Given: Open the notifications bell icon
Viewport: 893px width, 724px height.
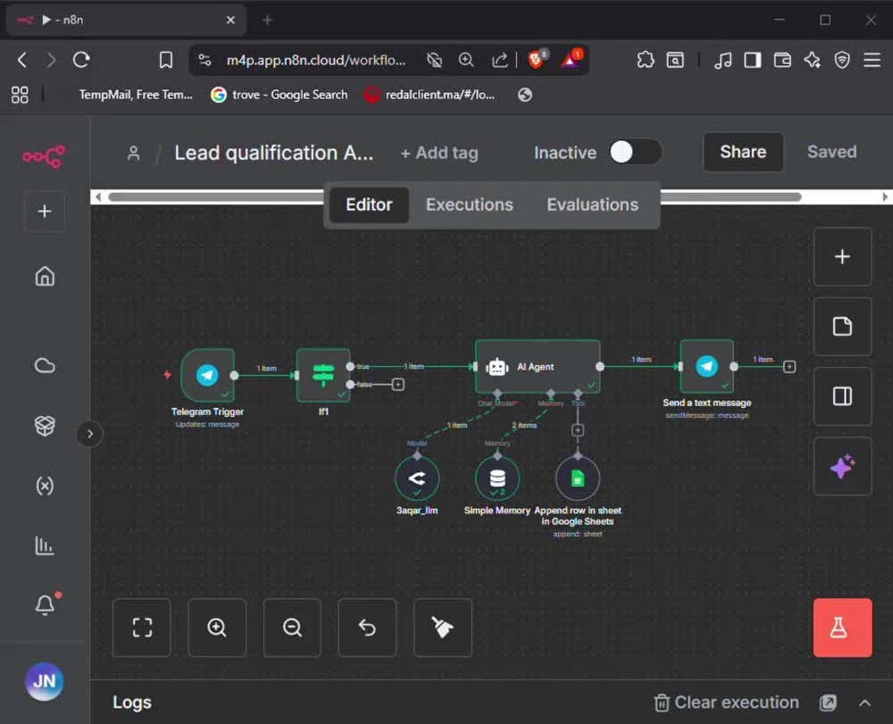Looking at the screenshot, I should pos(45,604).
